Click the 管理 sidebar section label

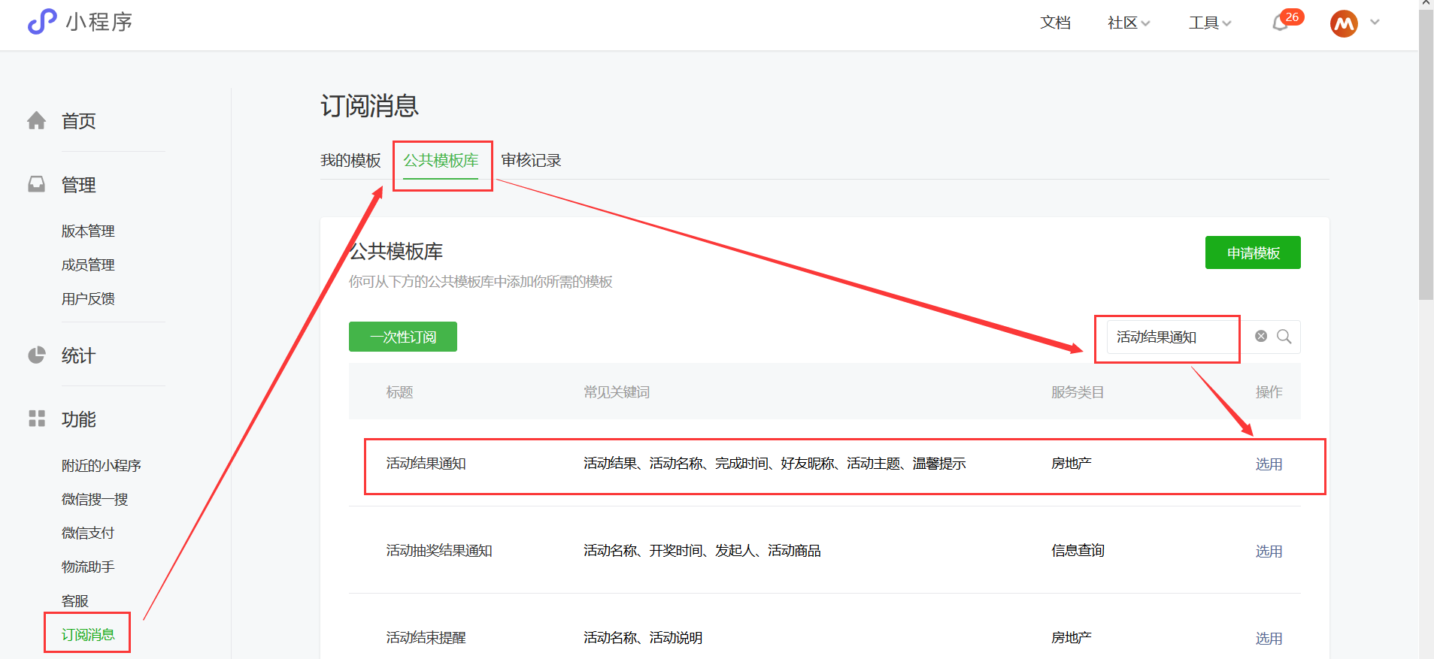pyautogui.click(x=78, y=185)
